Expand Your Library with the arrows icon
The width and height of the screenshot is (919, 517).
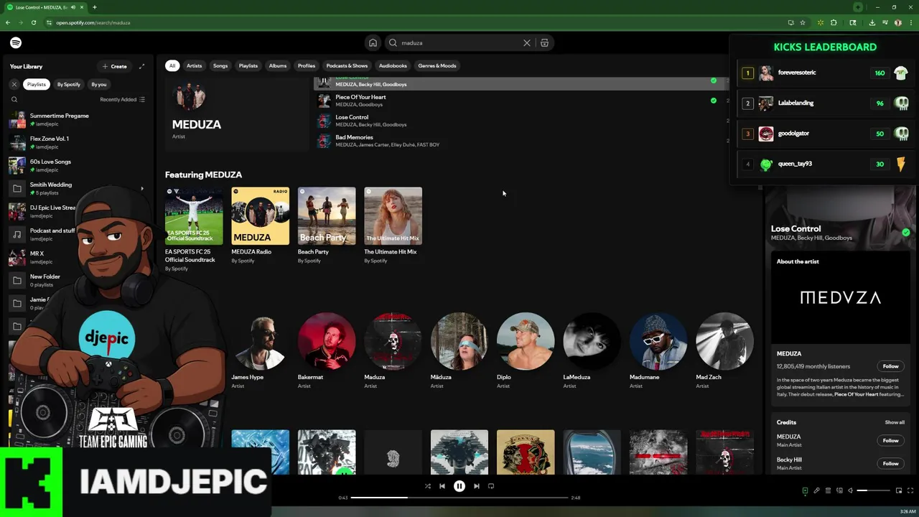[x=141, y=66]
